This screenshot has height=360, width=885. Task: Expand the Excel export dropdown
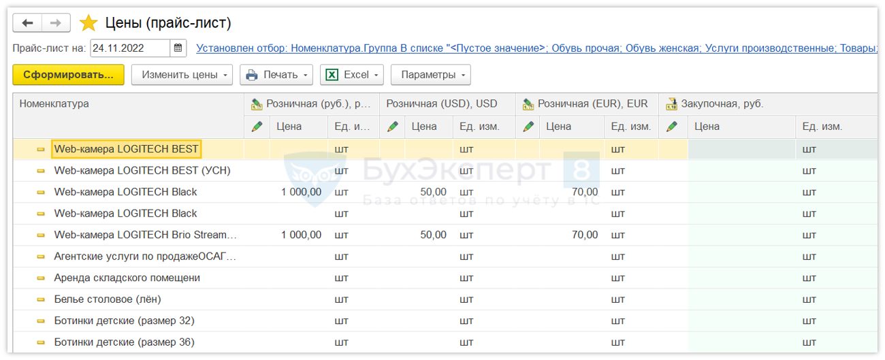351,75
